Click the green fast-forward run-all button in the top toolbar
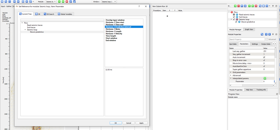This screenshot has width=280, height=130. [x=63, y=1]
